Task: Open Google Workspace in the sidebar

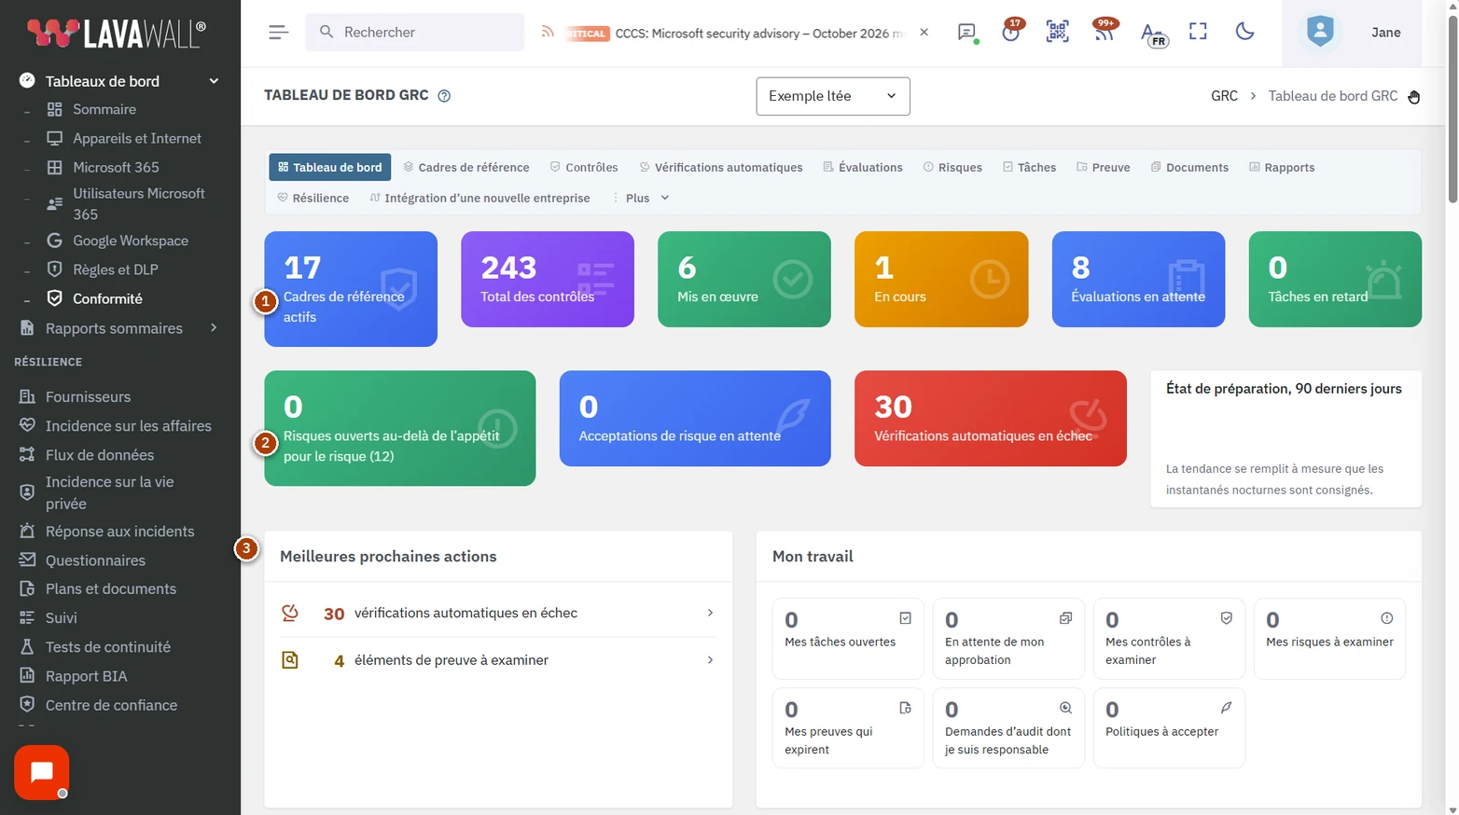Action: pyautogui.click(x=131, y=241)
